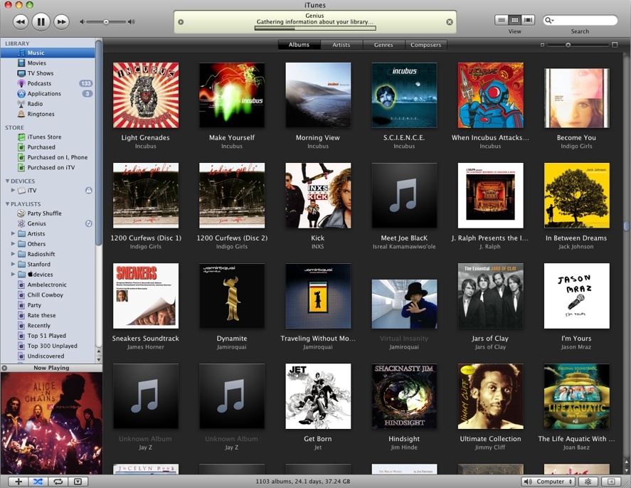
Task: Collapse the DEVICES section
Action: [7, 181]
